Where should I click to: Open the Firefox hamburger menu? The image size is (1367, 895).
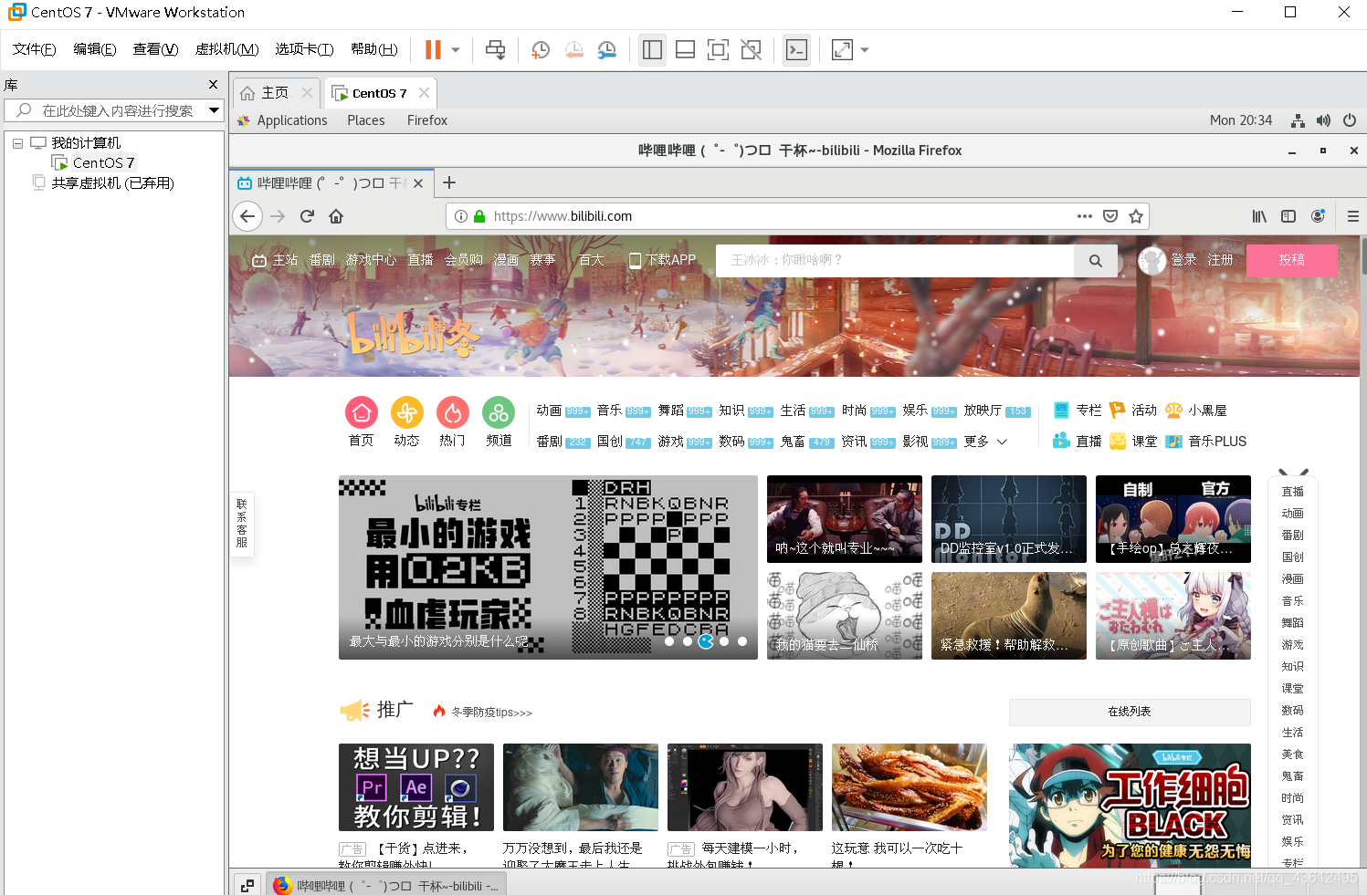1352,216
